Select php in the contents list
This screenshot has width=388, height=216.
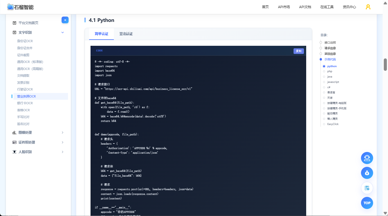click(330, 71)
